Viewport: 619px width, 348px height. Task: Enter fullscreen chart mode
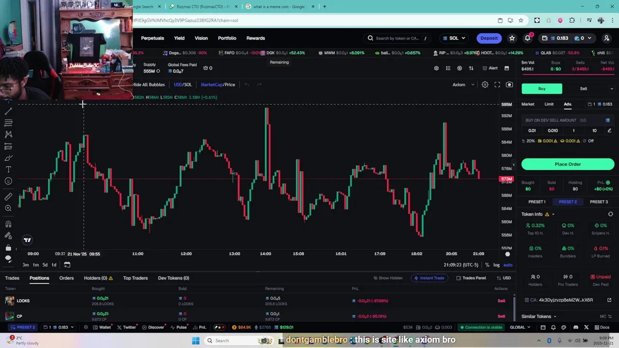497,85
